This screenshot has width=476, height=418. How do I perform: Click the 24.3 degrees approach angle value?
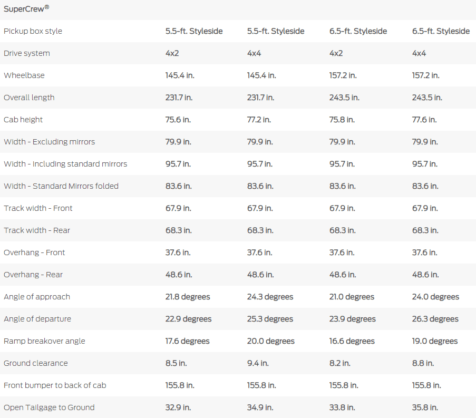[270, 297]
